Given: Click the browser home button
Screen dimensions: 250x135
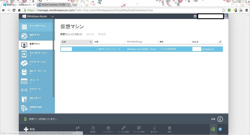Looking at the screenshot, I should (19, 10).
